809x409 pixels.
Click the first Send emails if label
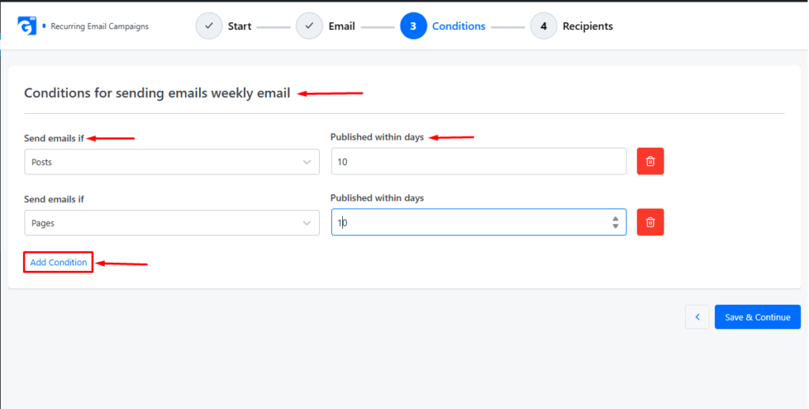[x=55, y=138]
